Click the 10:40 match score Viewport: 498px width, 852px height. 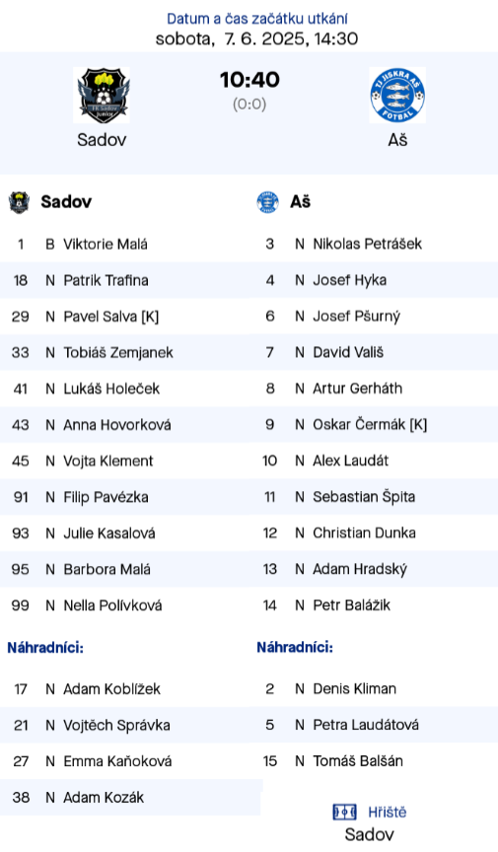point(249,80)
